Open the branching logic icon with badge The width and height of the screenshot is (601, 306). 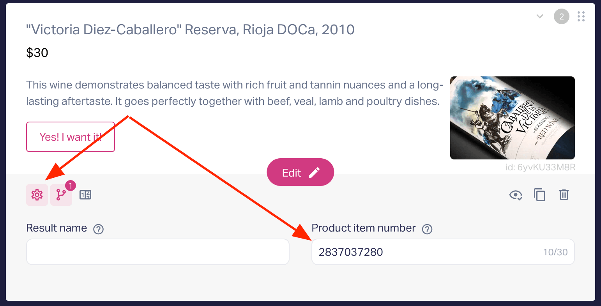pos(61,195)
